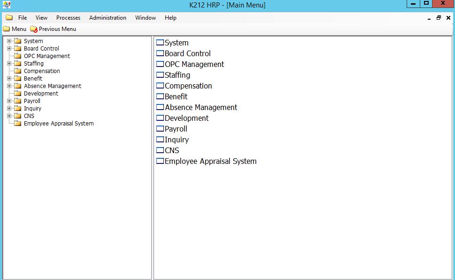Viewport: 455px width, 280px height.
Task: Open Development in the right panel list
Action: pos(186,118)
